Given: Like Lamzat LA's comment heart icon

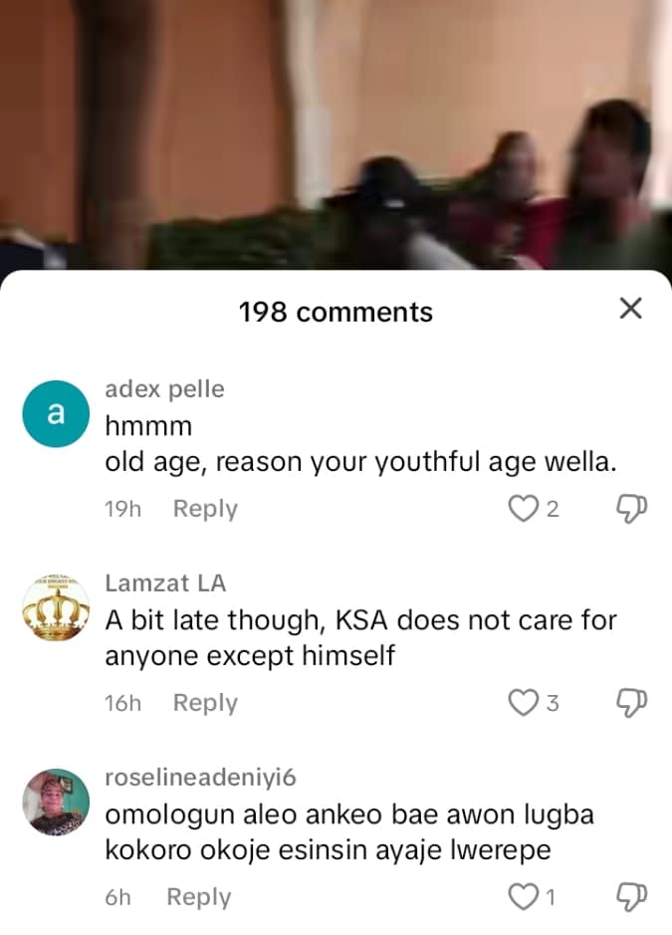Looking at the screenshot, I should (x=523, y=702).
